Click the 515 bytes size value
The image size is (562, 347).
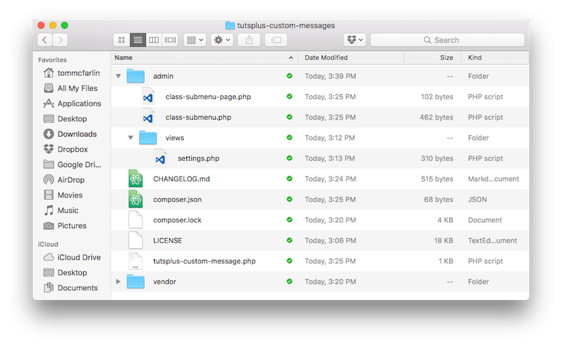[437, 179]
